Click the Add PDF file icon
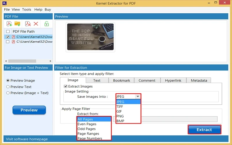 (9, 24)
